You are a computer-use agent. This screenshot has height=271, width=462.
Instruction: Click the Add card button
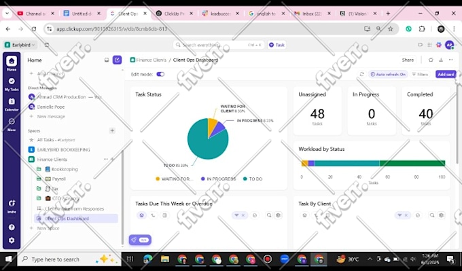[x=446, y=74]
